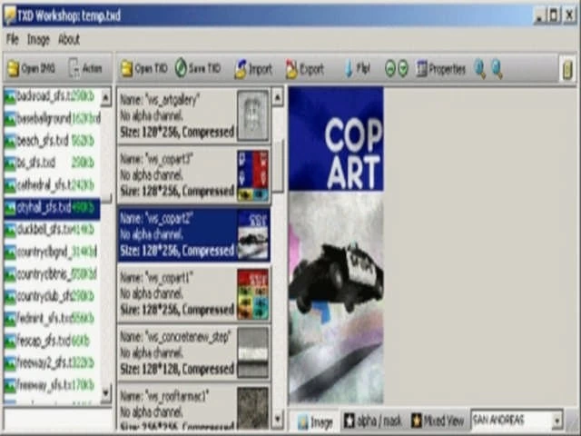
Task: Click the up arrow of the file list scrollbar
Action: (x=106, y=97)
